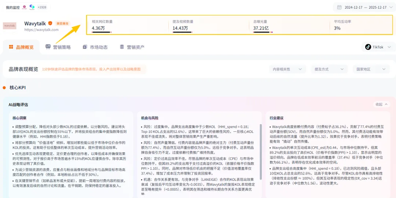Click the grid icon on 品牌概览 tab

tap(11, 47)
